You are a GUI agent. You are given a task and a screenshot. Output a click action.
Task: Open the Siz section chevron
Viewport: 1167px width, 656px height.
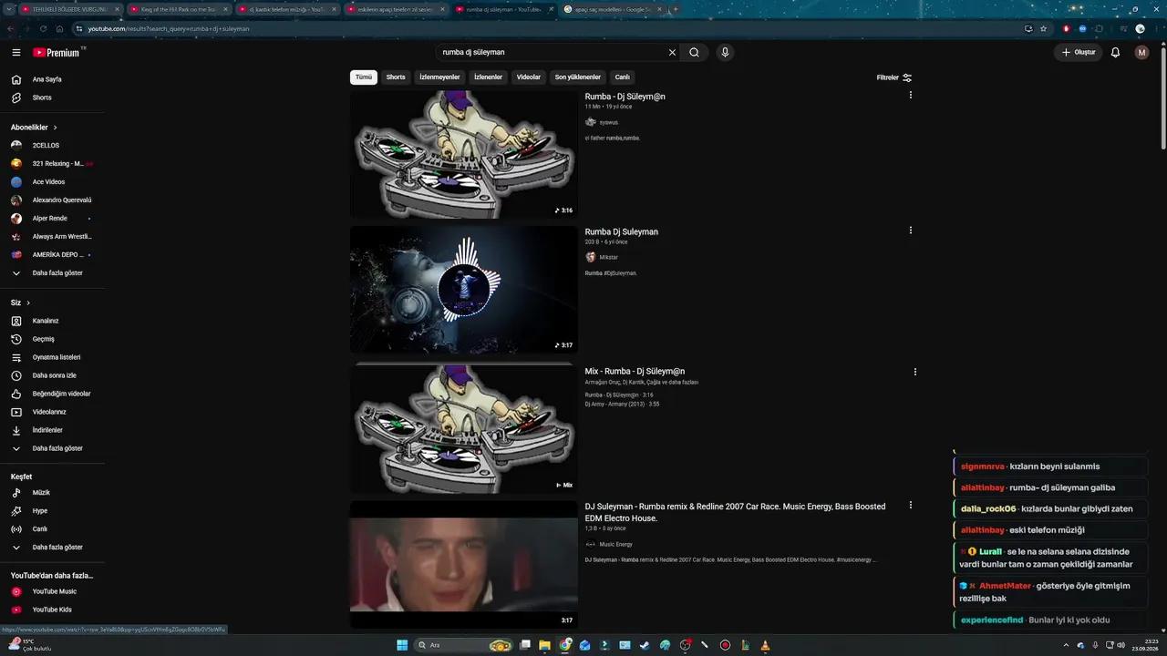click(28, 302)
